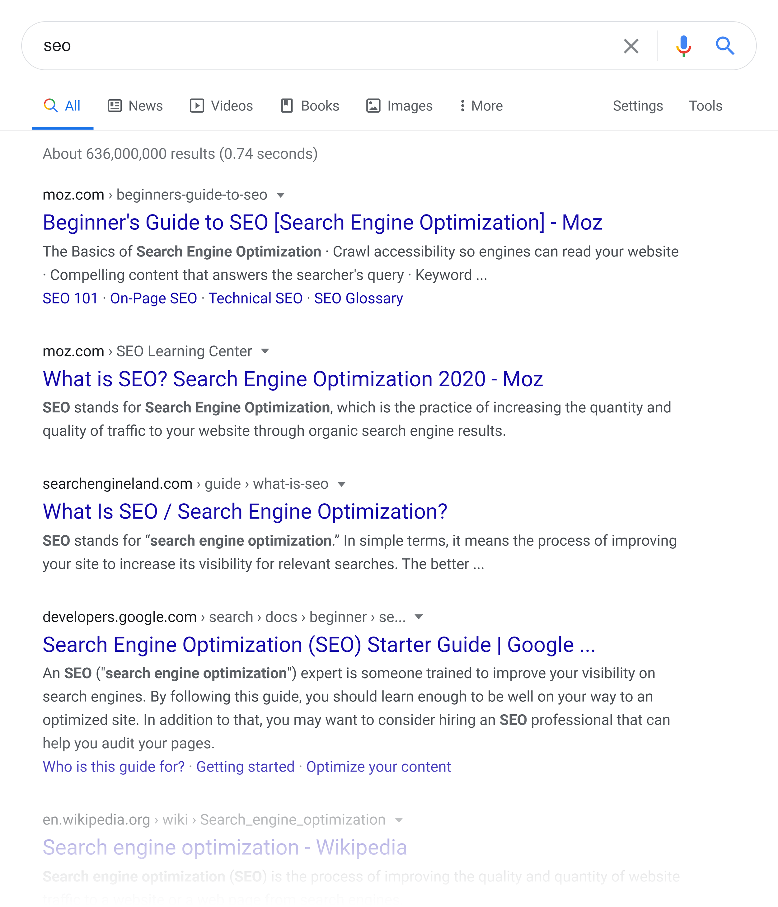This screenshot has height=907, width=778.
Task: Open the On-Page SEO sitelink
Action: [154, 298]
